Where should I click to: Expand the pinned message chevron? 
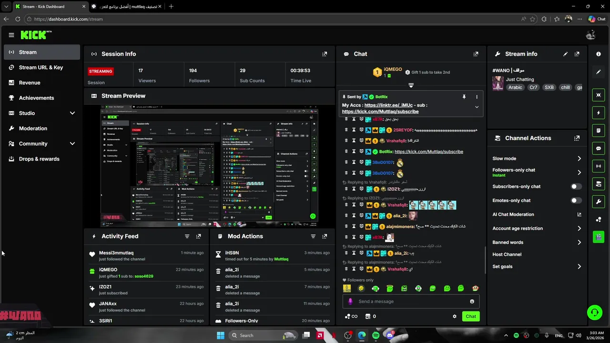(x=477, y=107)
